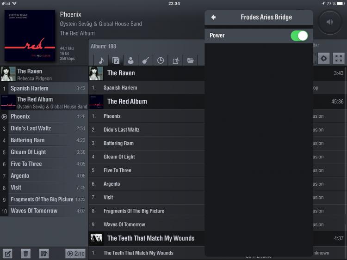Select Fragments Of The Big Picture in queue
347x260 pixels.
(44, 200)
